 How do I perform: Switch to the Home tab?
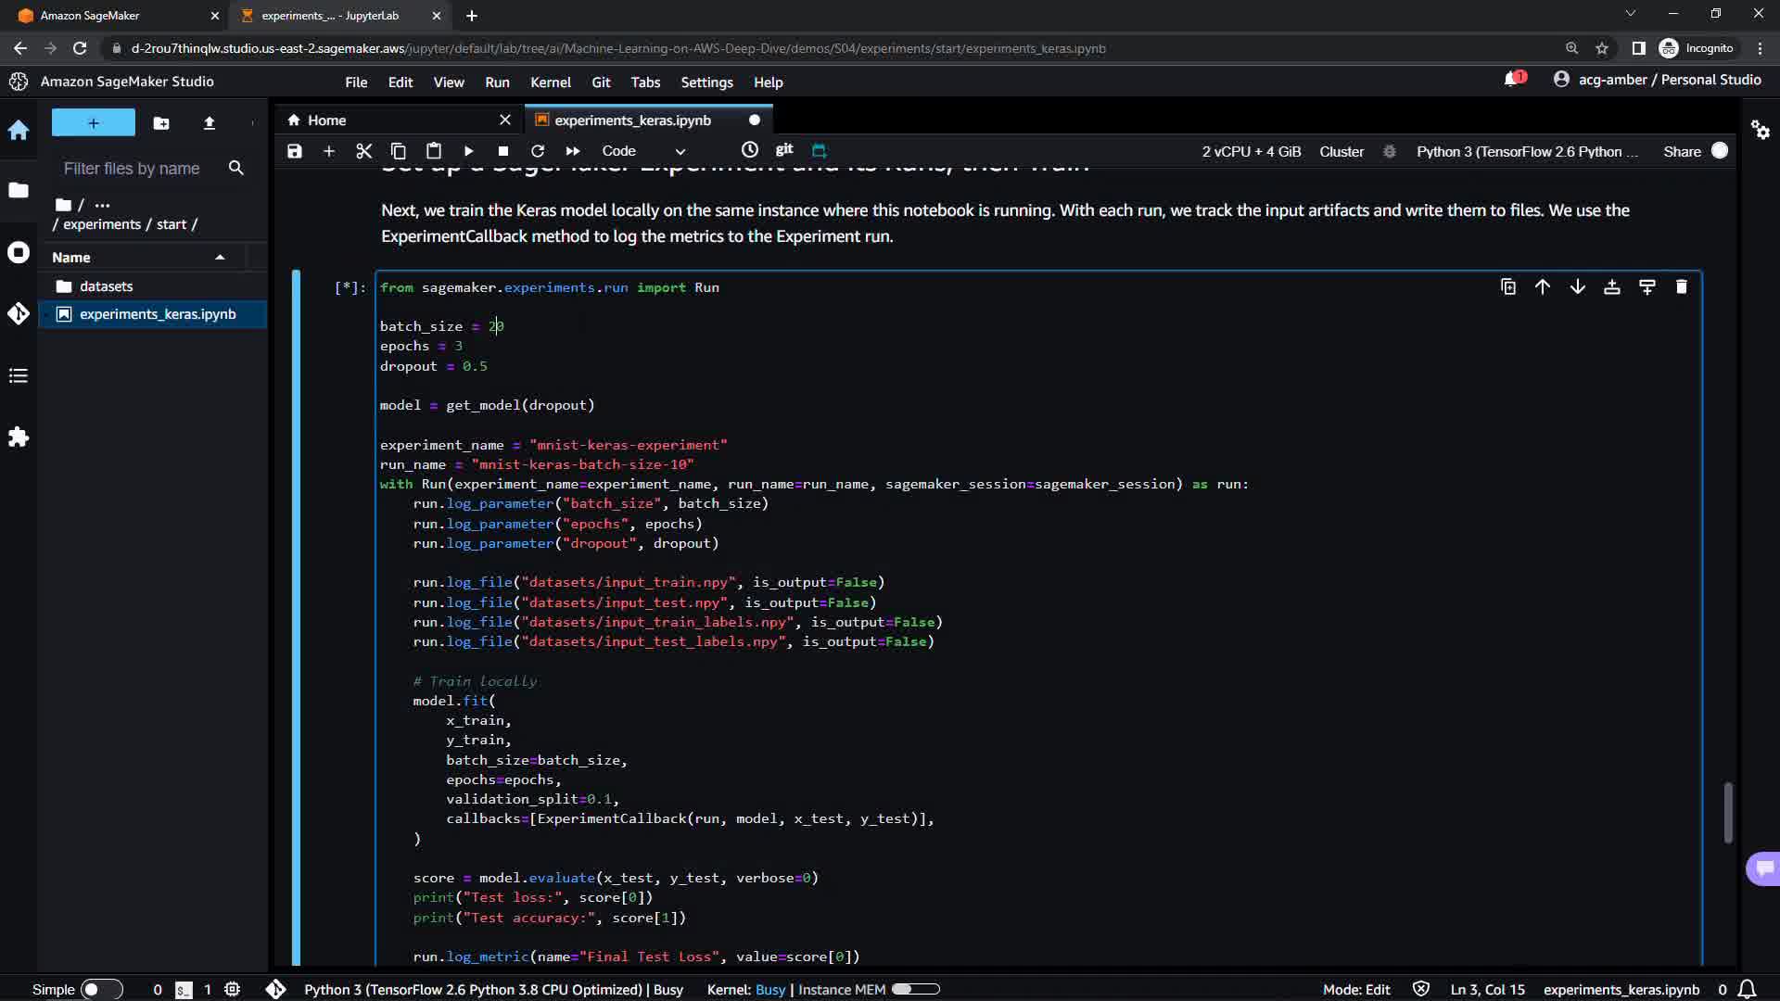pyautogui.click(x=326, y=120)
